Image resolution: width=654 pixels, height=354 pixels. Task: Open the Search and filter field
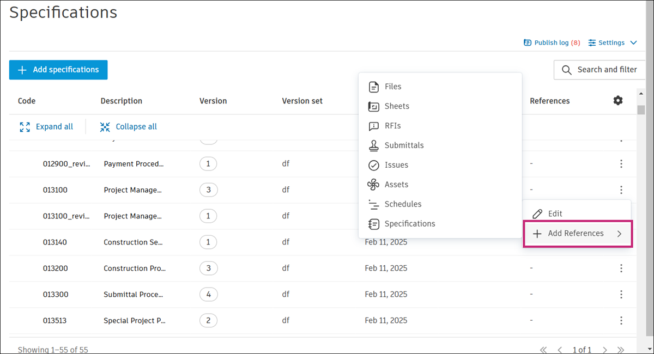[x=601, y=70]
